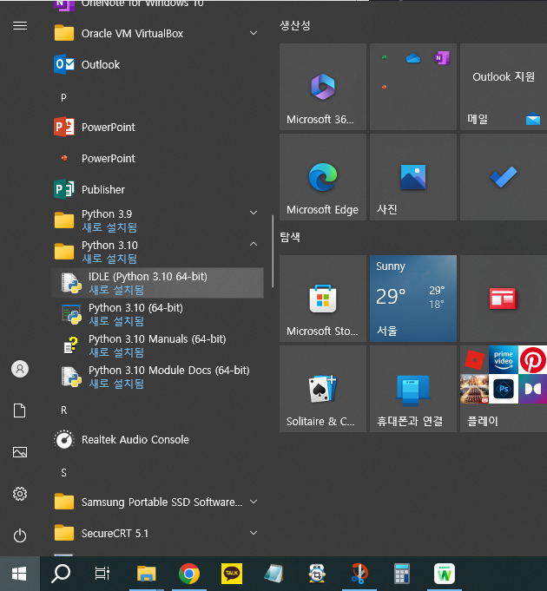Viewport: 547px width, 591px height.
Task: Open the Sunny 서울 weather tile
Action: click(413, 299)
